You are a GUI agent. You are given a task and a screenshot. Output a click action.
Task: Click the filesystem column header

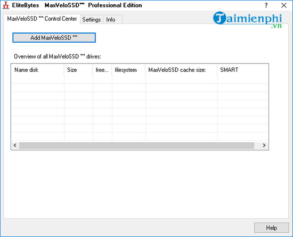[129, 70]
